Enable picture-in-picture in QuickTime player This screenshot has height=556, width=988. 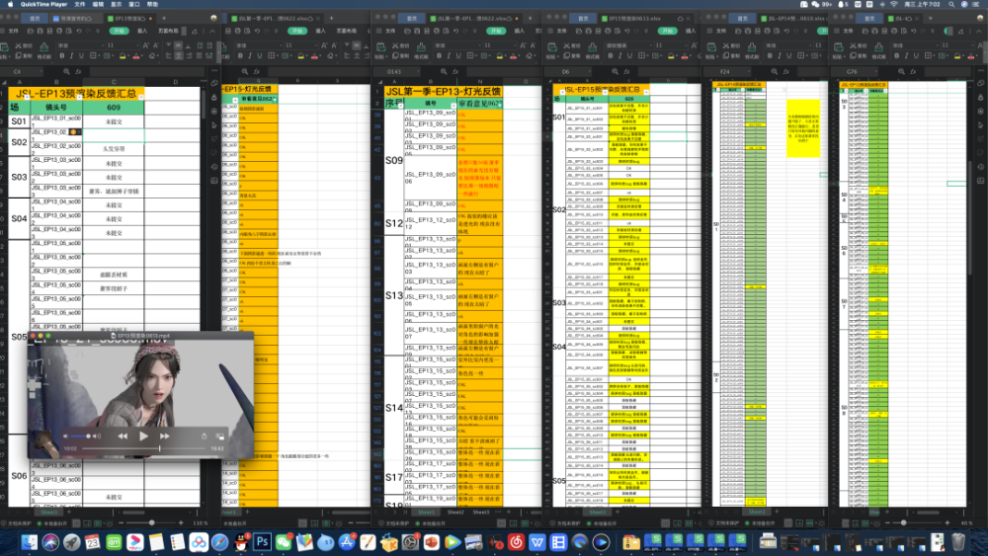point(219,436)
